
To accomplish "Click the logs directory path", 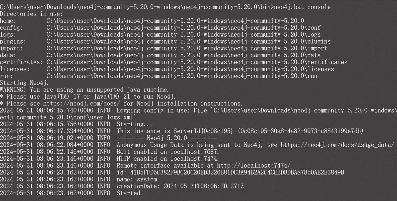I will pos(183,35).
